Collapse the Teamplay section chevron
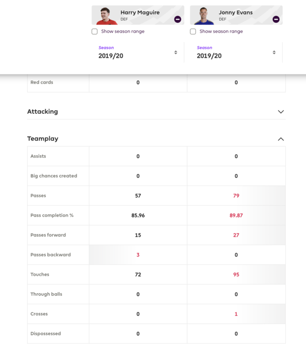Screen dimensions: 306x351 (281, 139)
